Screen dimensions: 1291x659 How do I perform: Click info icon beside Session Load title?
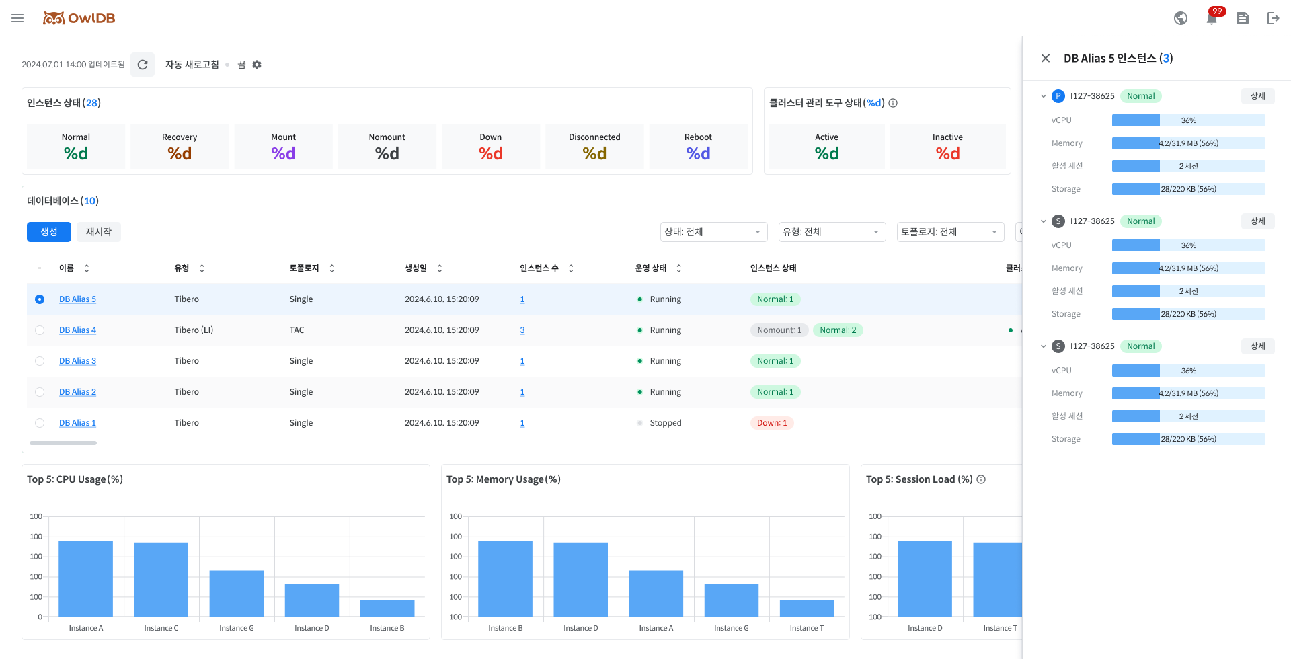981,479
